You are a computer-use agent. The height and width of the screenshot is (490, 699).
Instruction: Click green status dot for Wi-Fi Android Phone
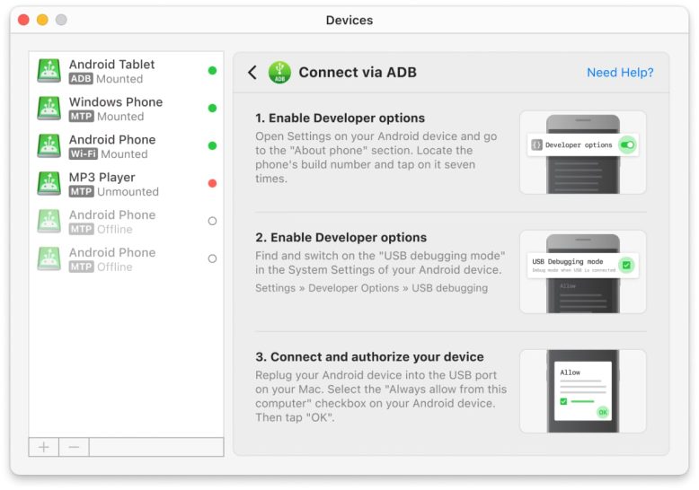pyautogui.click(x=212, y=145)
